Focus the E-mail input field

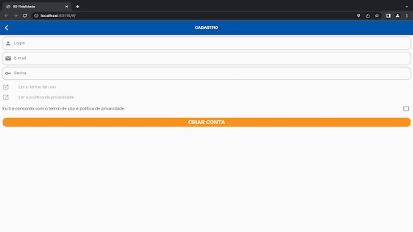206,58
